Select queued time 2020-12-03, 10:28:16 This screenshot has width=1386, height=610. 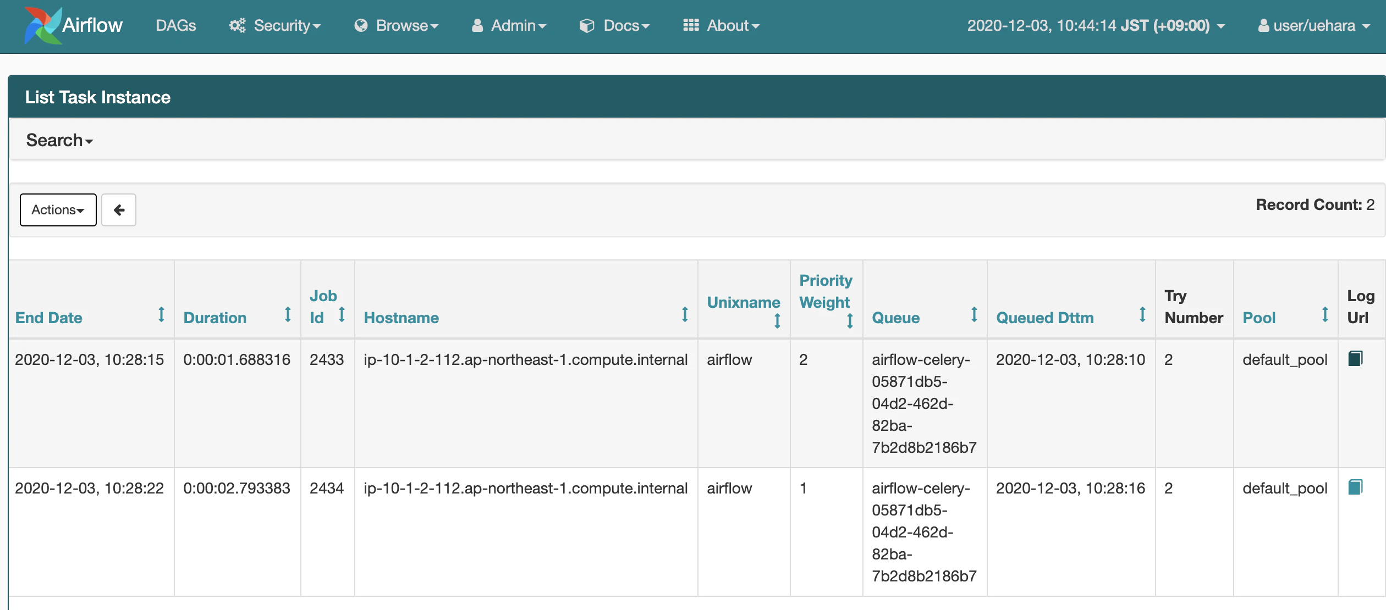click(x=1070, y=488)
